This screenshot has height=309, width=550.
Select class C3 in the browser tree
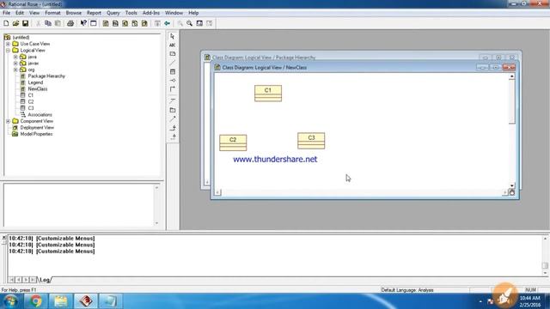coord(31,108)
